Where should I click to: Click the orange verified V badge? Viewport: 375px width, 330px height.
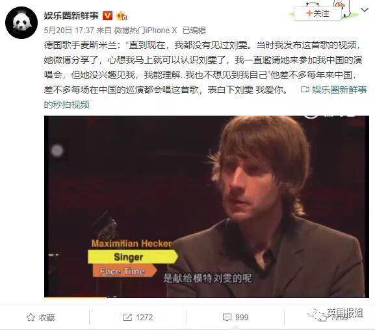pyautogui.click(x=107, y=16)
